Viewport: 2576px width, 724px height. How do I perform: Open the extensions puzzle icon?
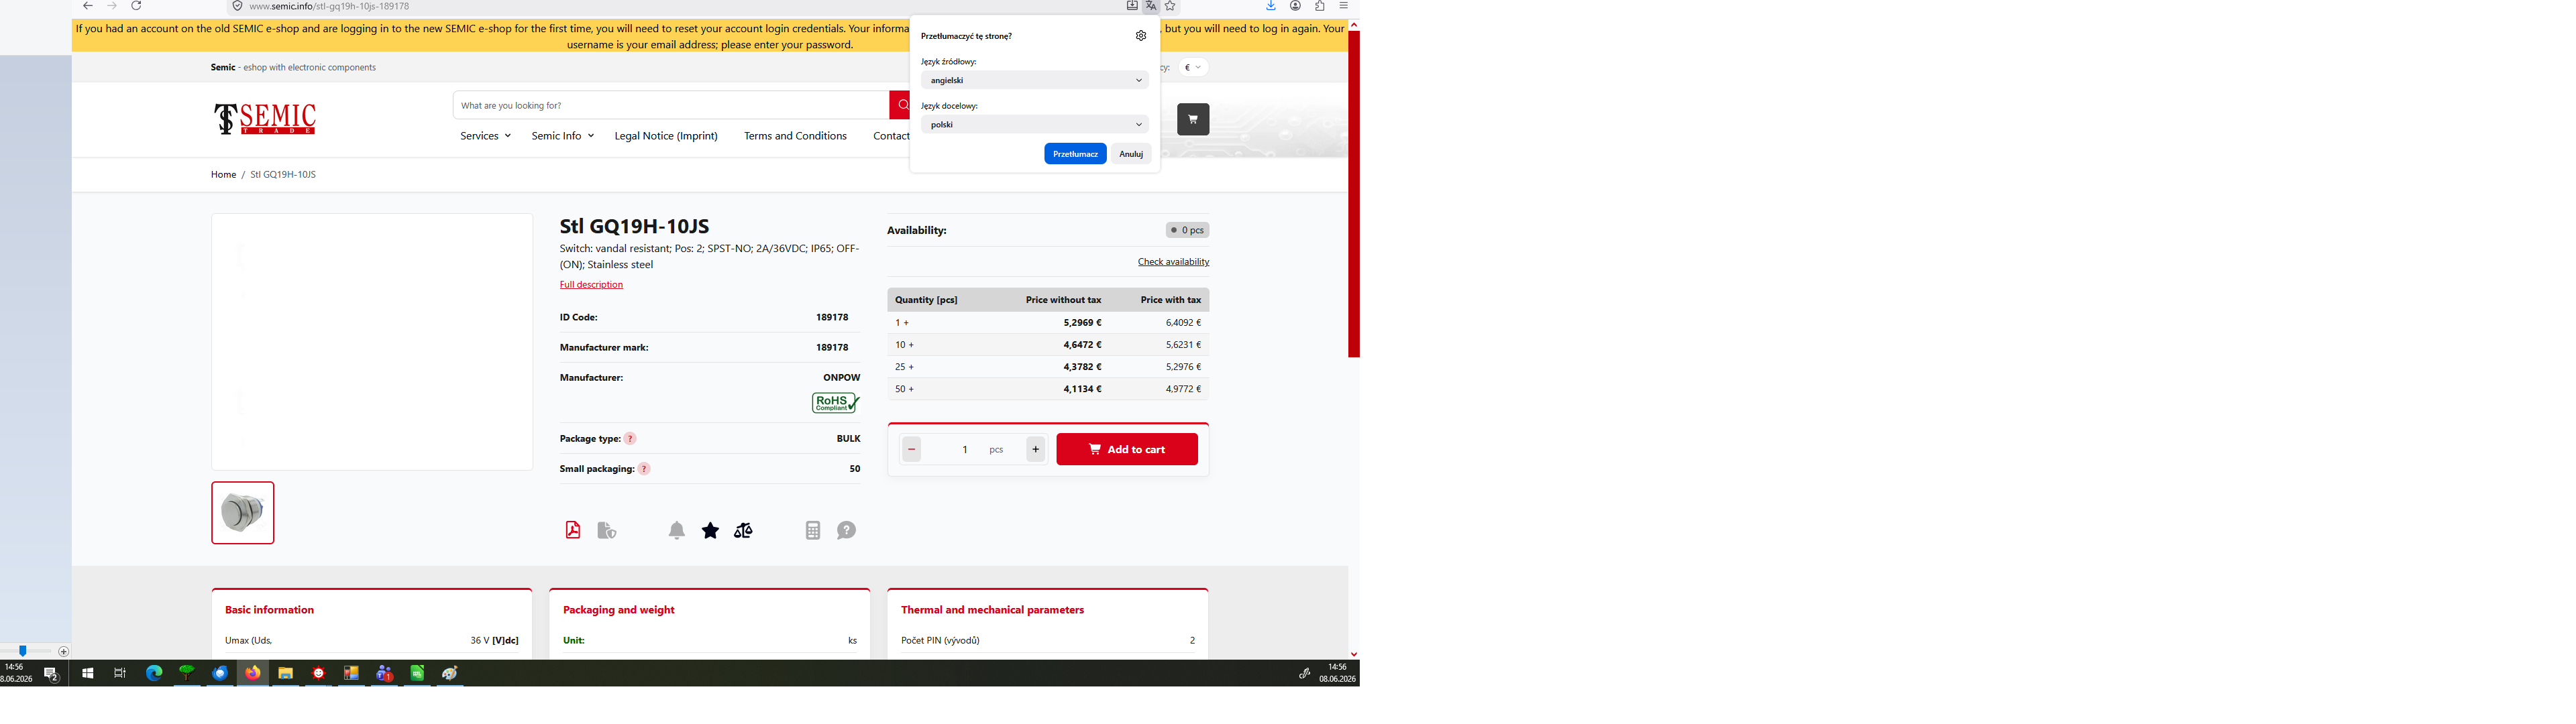(1320, 6)
